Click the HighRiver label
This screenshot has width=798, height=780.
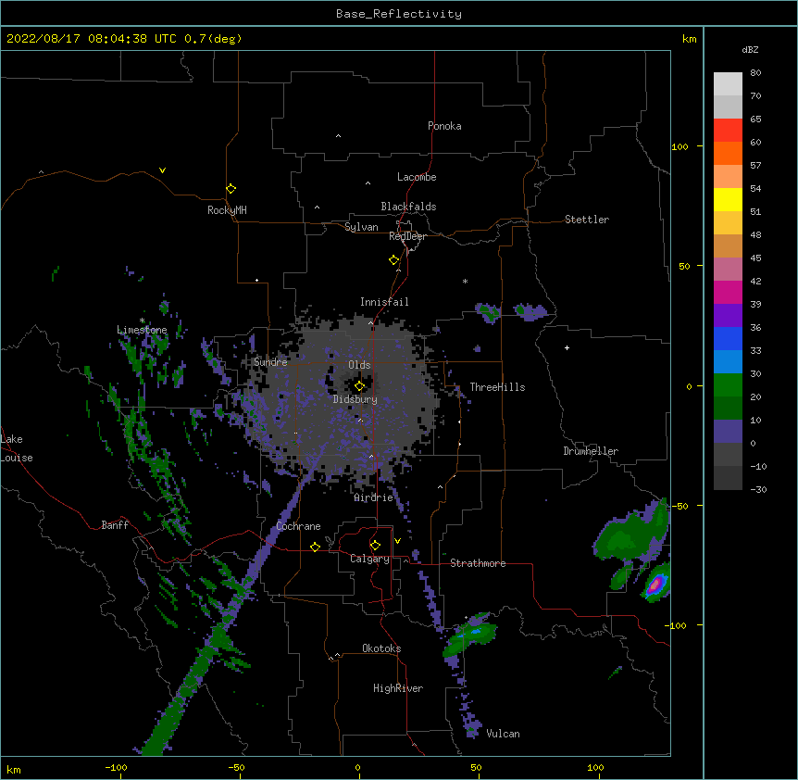point(398,688)
